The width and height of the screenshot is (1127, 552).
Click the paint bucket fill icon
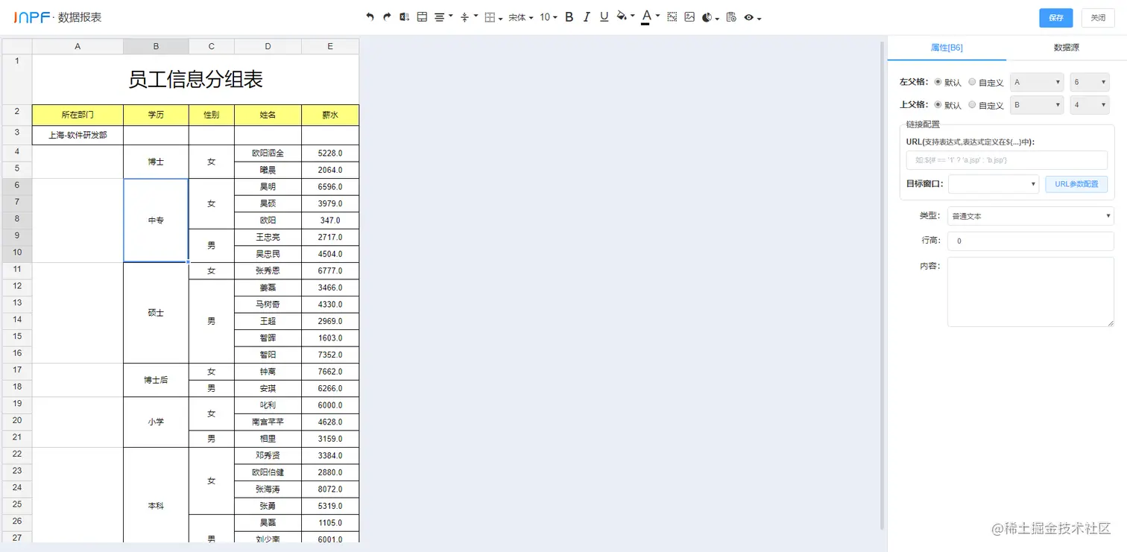point(622,16)
